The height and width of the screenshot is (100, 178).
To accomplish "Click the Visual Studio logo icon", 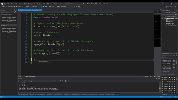I will coord(2,4).
